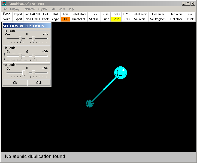197x163 pixels.
Task: Select the large cyan atom sphere
Action: click(x=120, y=73)
